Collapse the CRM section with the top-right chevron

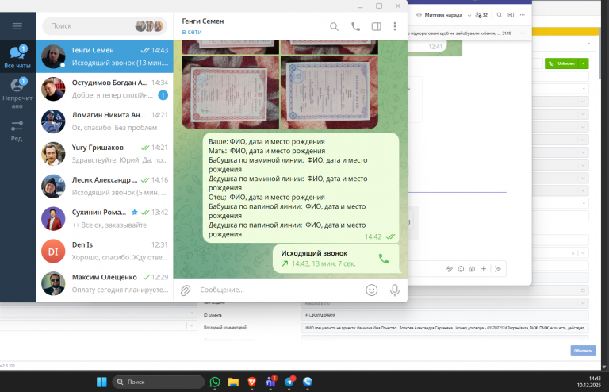click(x=589, y=44)
